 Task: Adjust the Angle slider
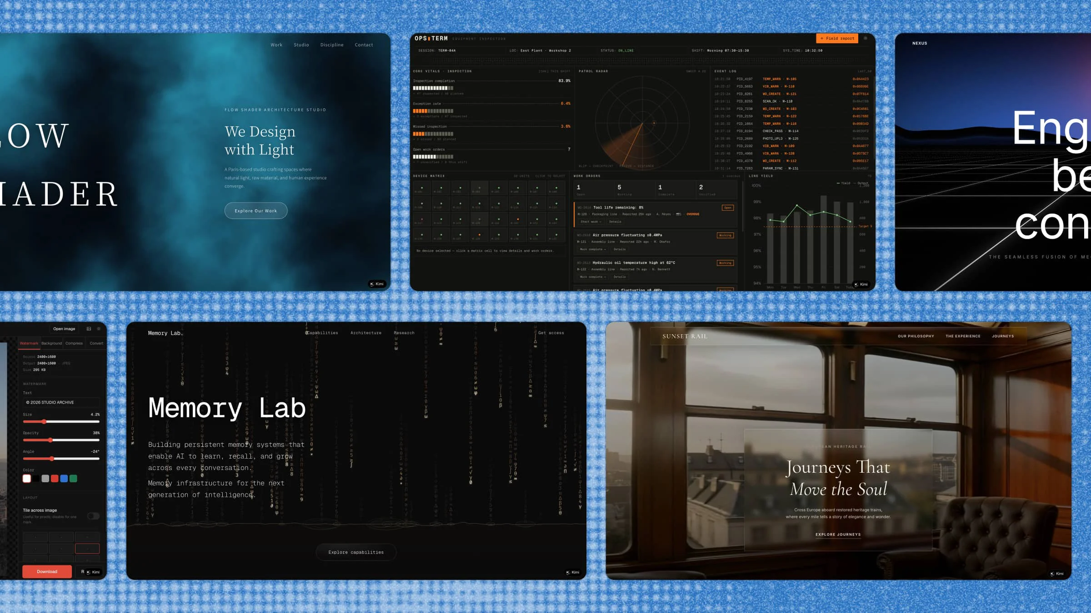[x=61, y=459]
